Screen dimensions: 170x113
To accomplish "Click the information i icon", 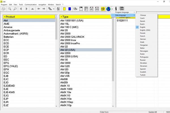I will click(116, 9).
